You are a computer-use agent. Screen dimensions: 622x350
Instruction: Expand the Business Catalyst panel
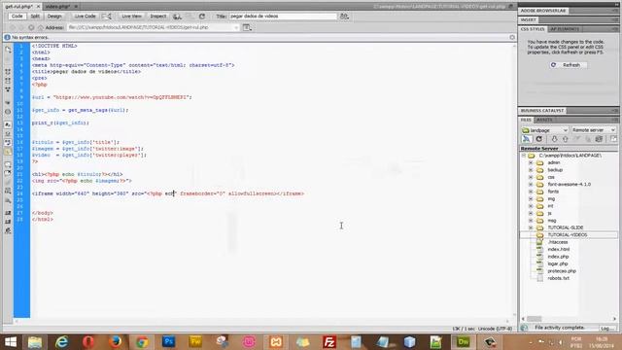tap(542, 110)
